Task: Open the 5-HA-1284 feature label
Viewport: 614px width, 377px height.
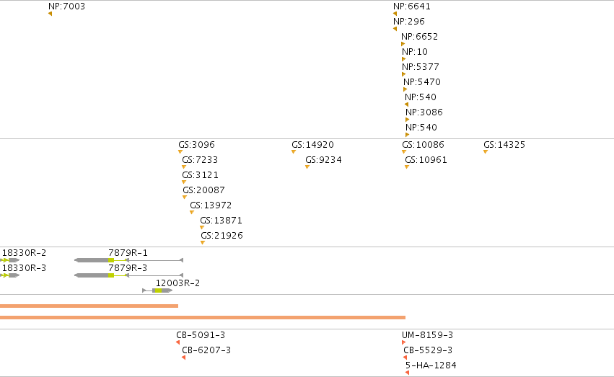Action: [x=431, y=365]
